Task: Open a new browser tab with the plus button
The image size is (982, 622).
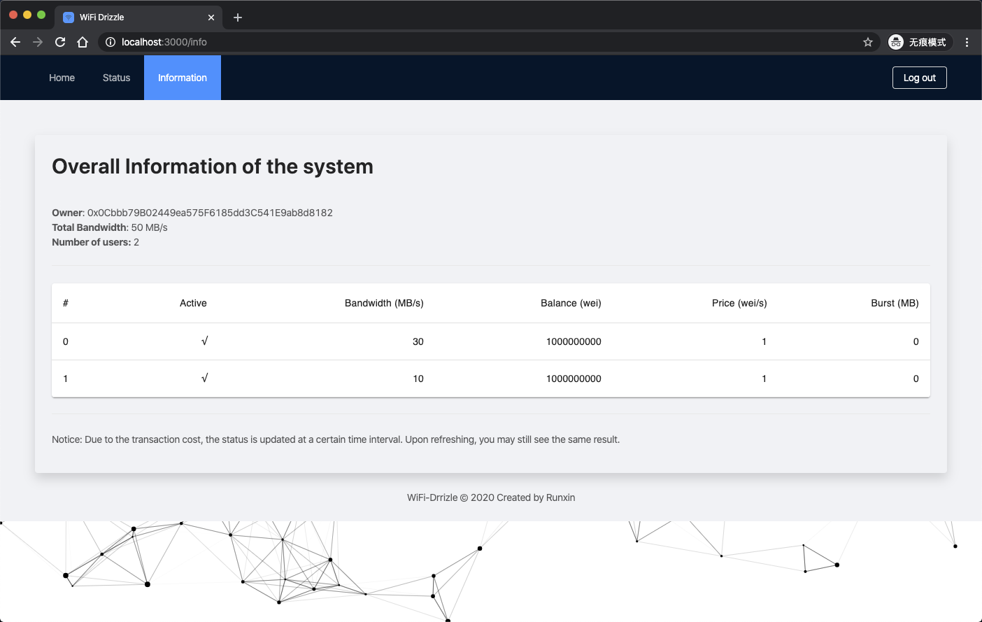Action: [x=237, y=17]
